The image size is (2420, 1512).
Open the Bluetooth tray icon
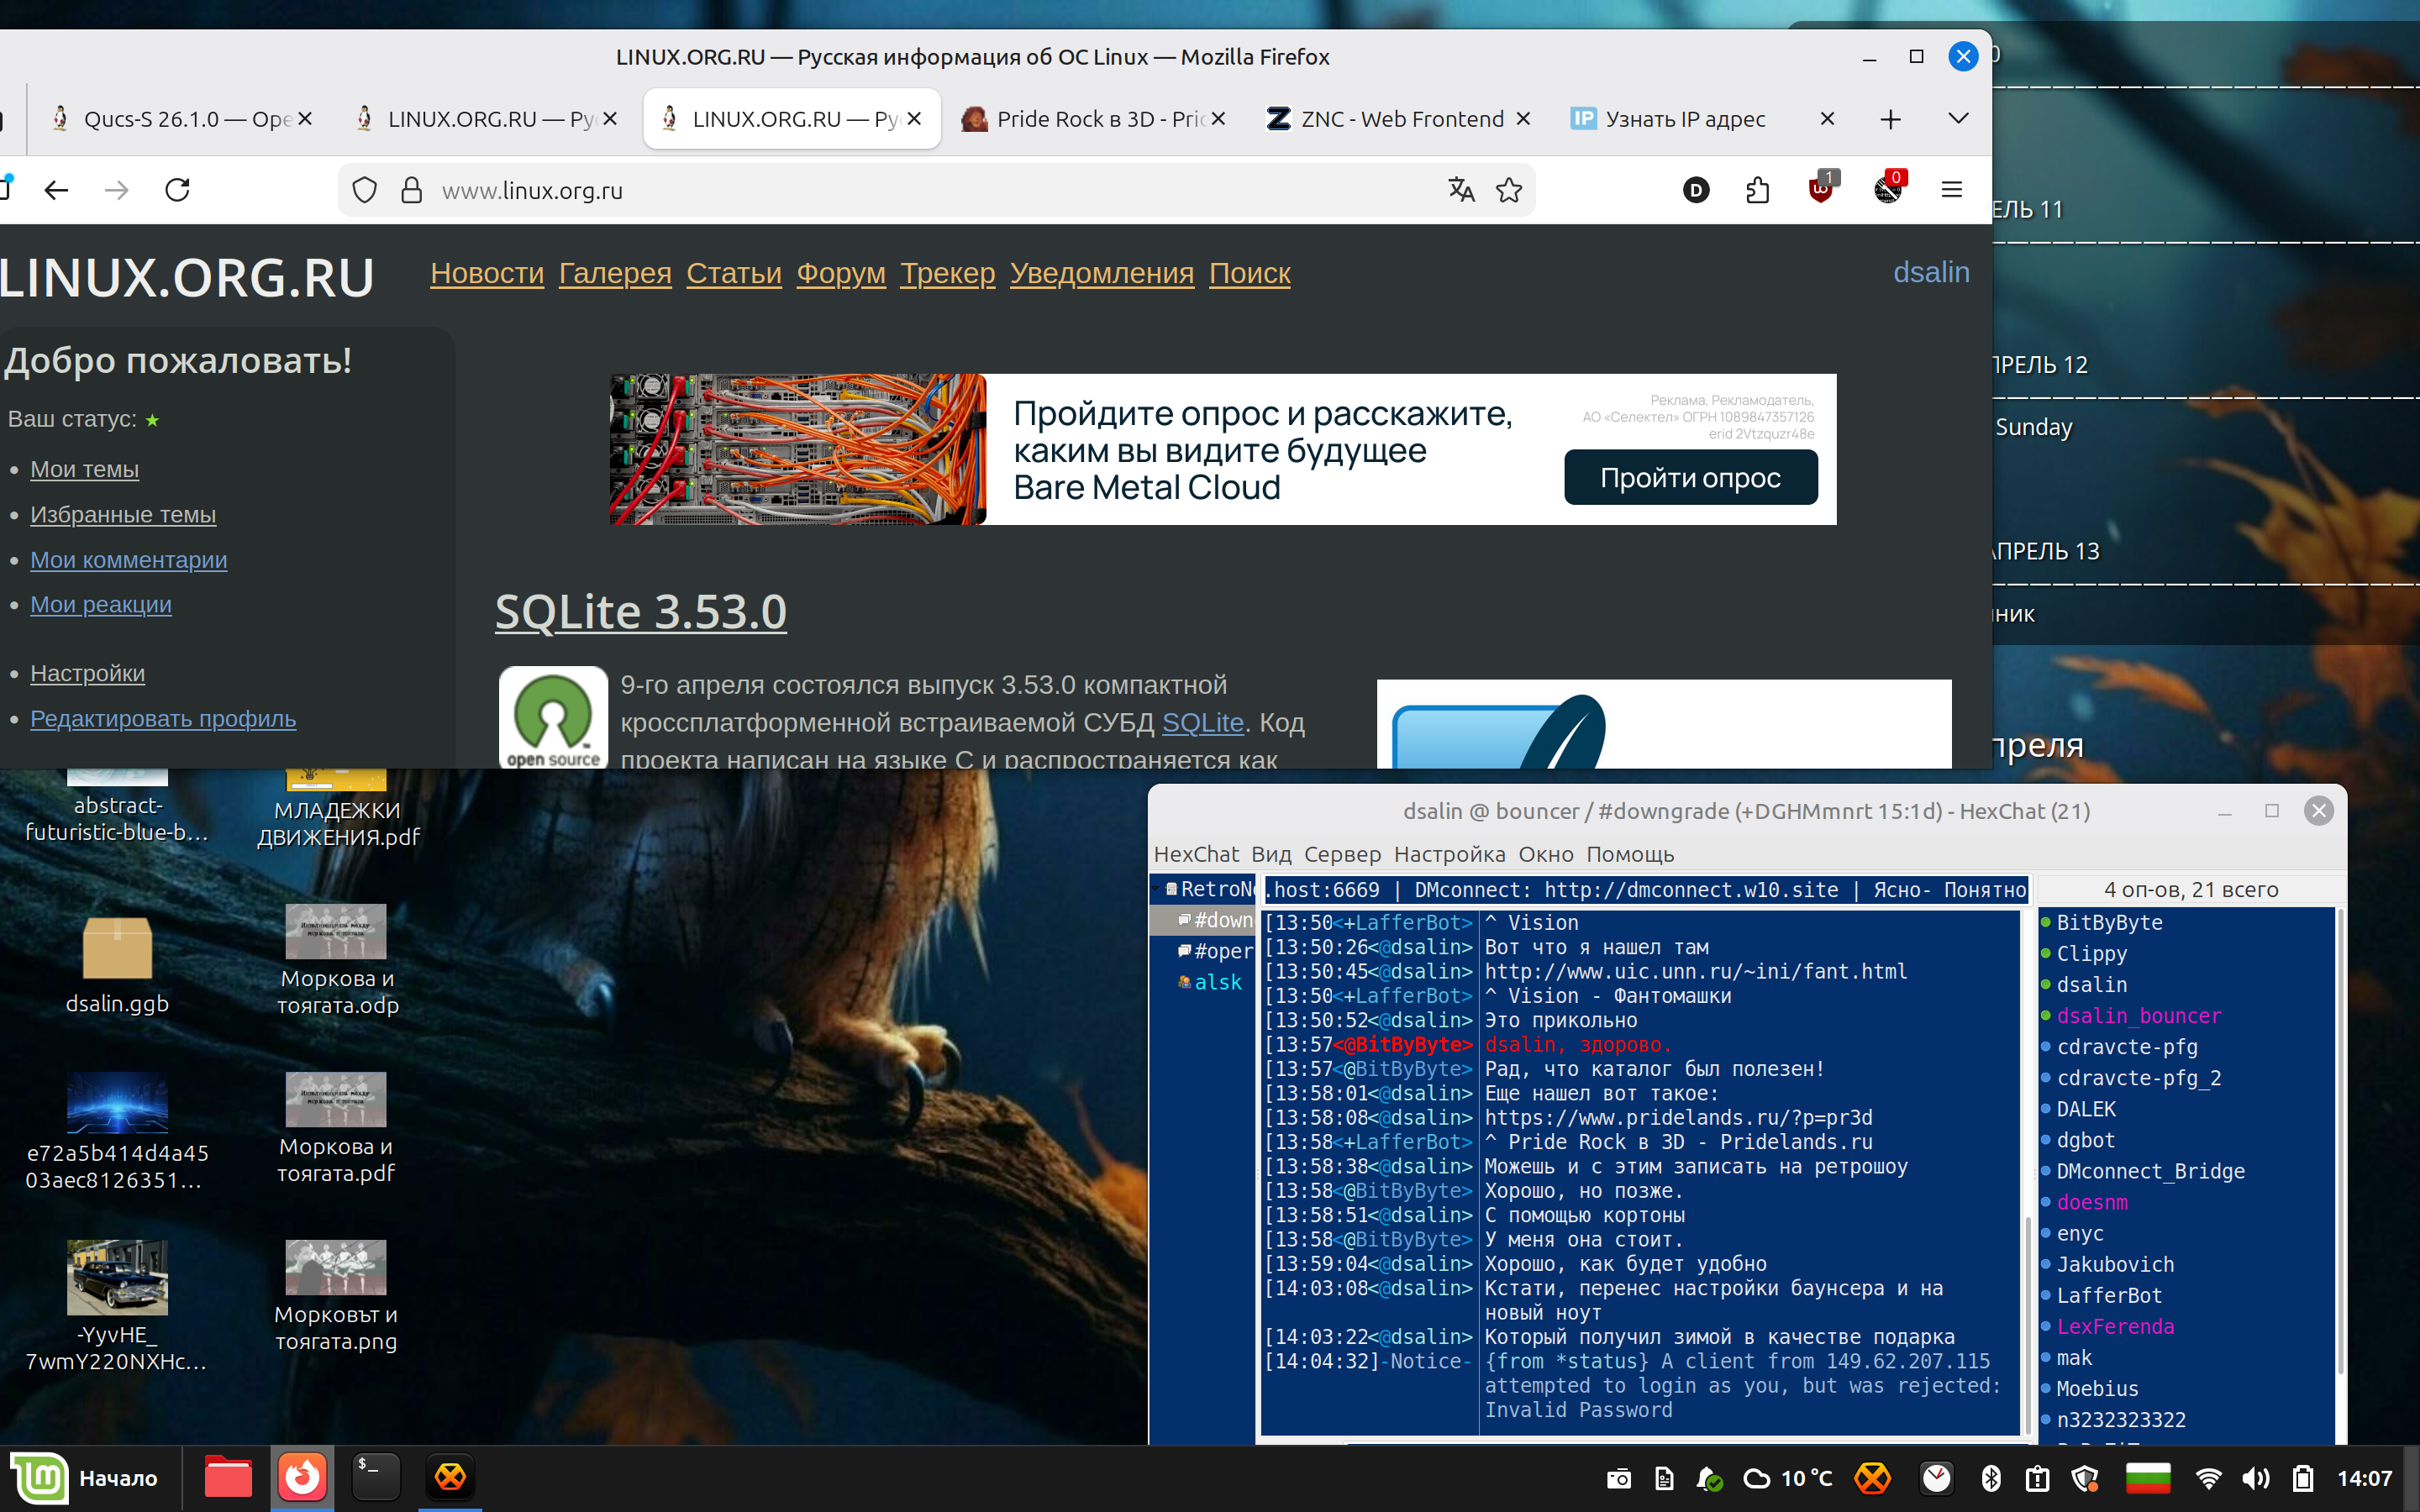1990,1478
